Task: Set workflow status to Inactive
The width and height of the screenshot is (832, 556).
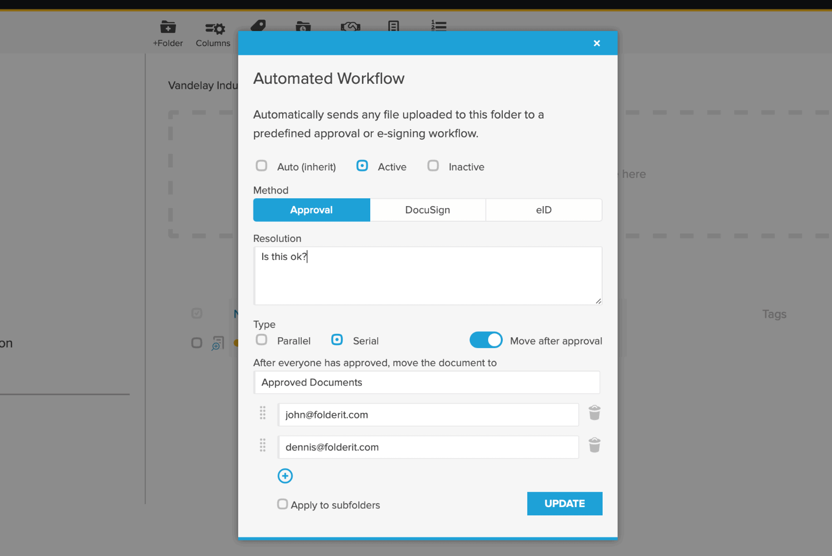Action: click(433, 166)
